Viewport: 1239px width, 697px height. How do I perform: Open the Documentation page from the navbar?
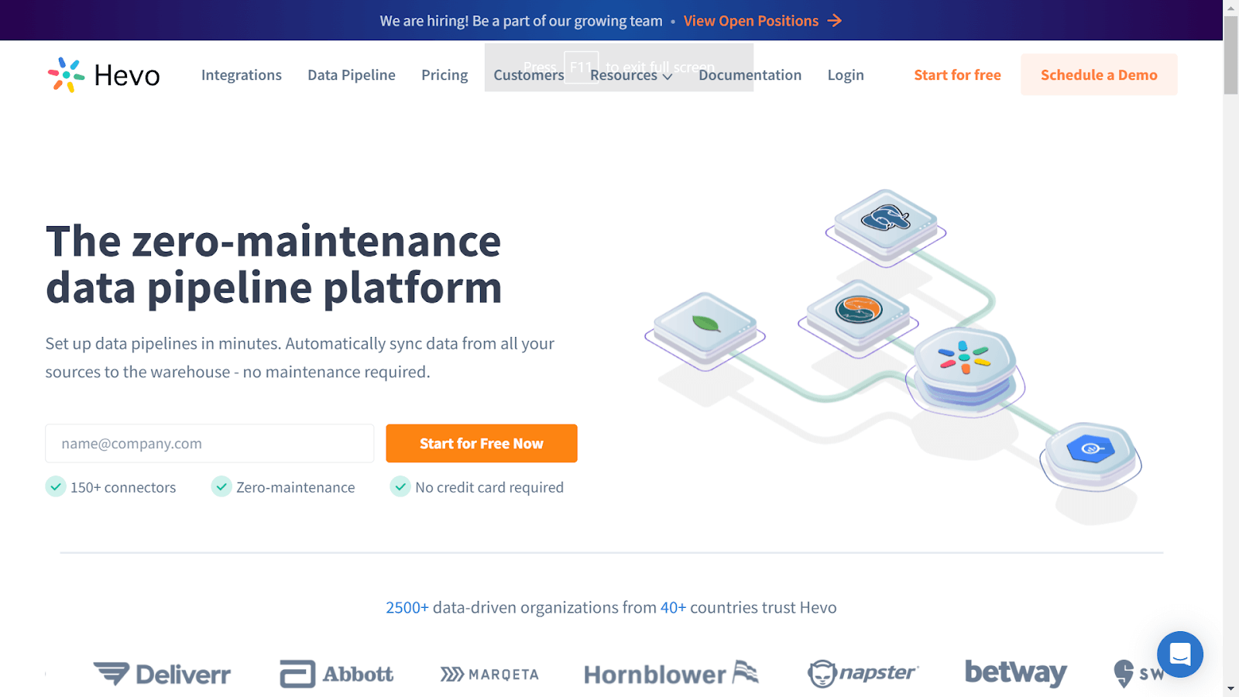(x=749, y=74)
